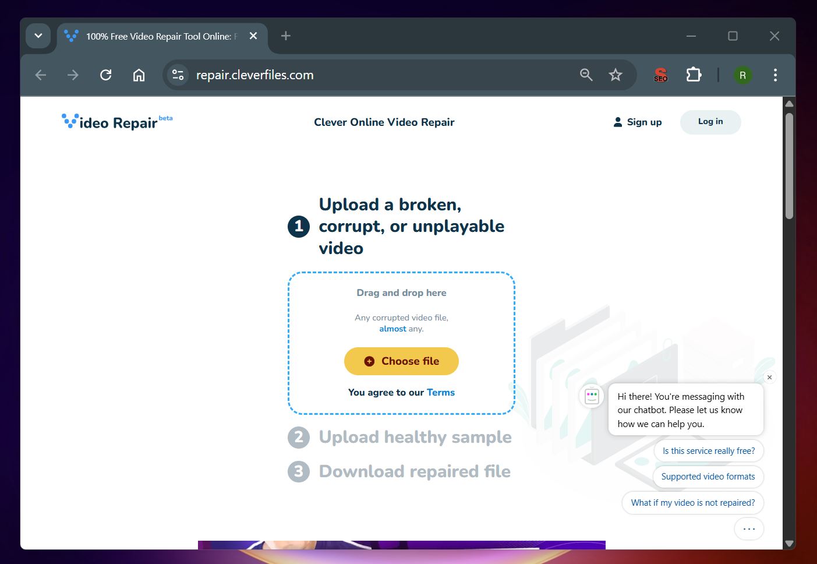
Task: Close the chatbot greeting popup
Action: (769, 378)
